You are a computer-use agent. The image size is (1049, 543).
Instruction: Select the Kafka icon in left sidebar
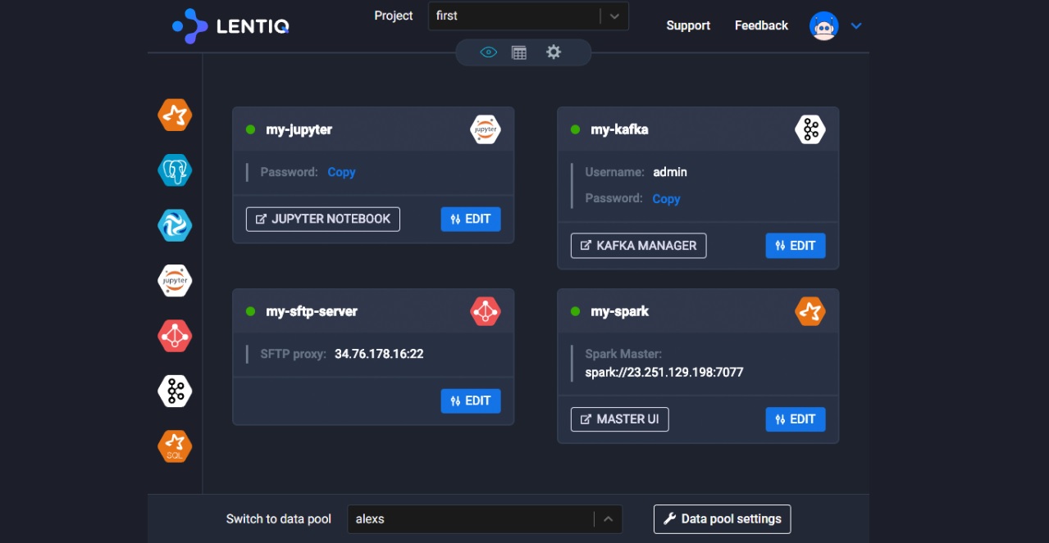click(175, 391)
